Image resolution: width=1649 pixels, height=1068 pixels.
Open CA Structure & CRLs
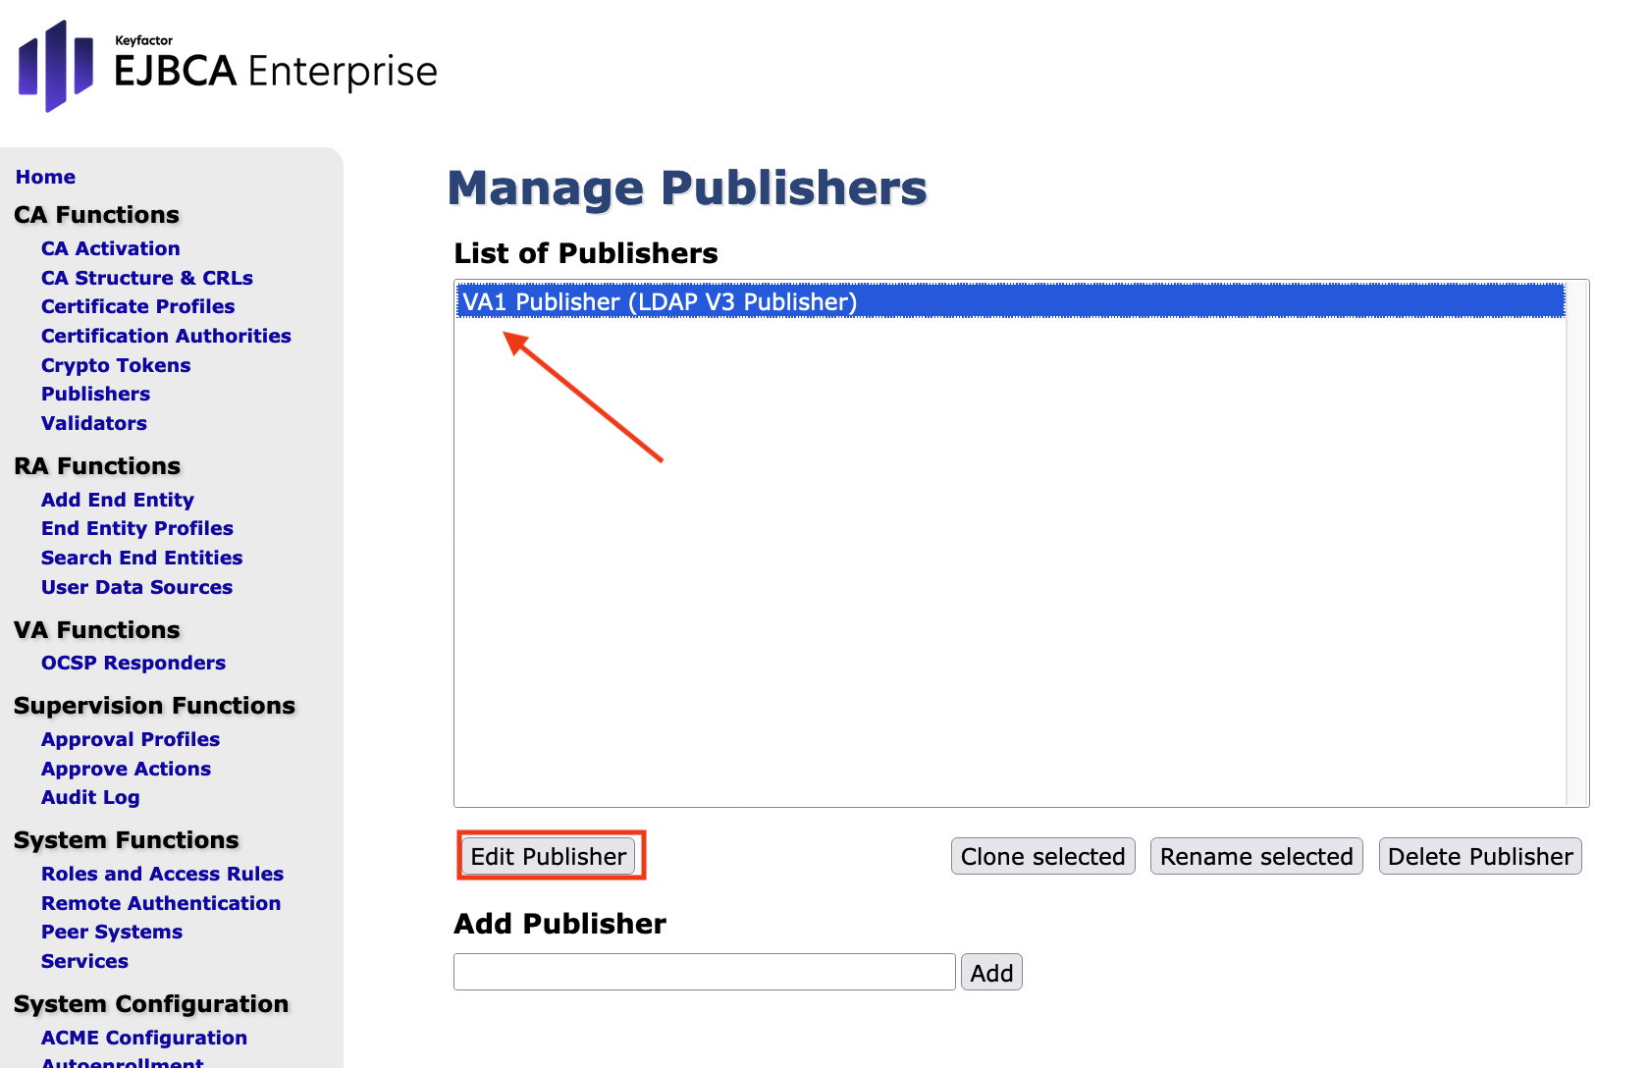point(146,278)
